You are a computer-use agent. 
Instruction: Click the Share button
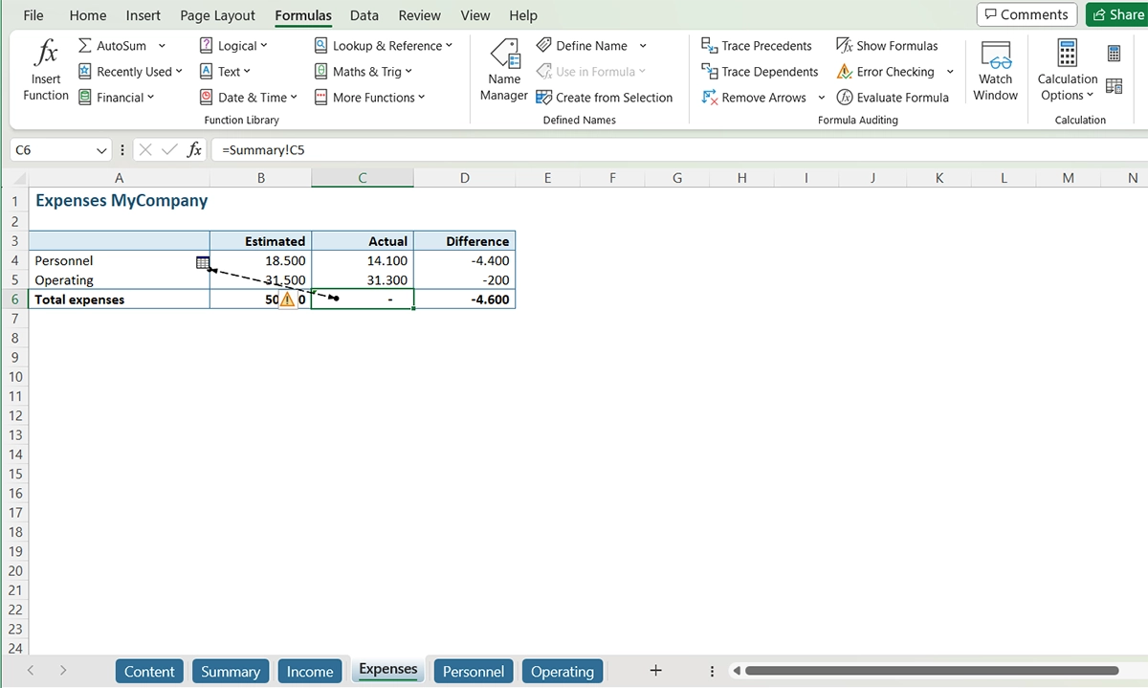point(1118,14)
